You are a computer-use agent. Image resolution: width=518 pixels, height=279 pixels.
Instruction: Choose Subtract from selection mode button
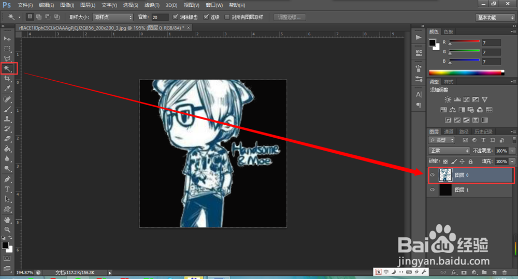pos(48,17)
